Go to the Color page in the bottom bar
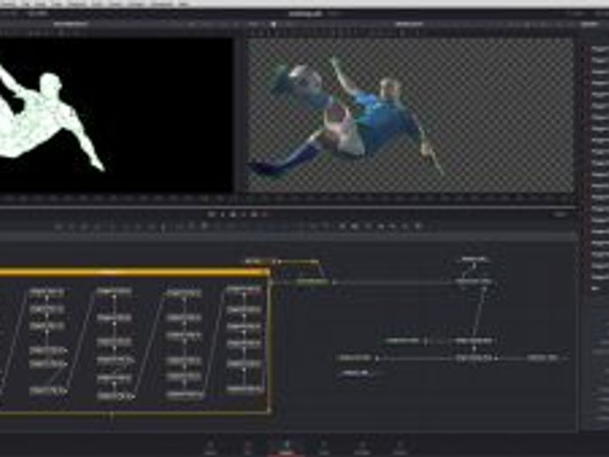This screenshot has height=457, width=609. 324,447
